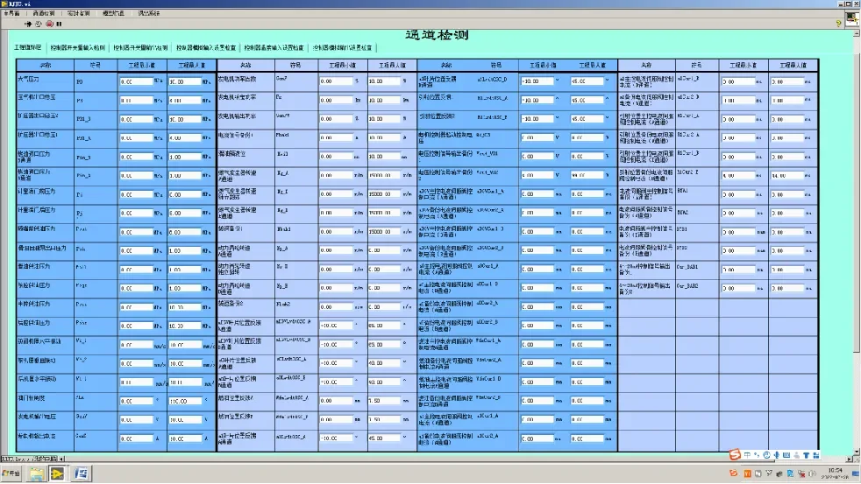Switch to the 控制器温度输入设置检查 tab
Image resolution: width=861 pixels, height=484 pixels.
click(274, 47)
